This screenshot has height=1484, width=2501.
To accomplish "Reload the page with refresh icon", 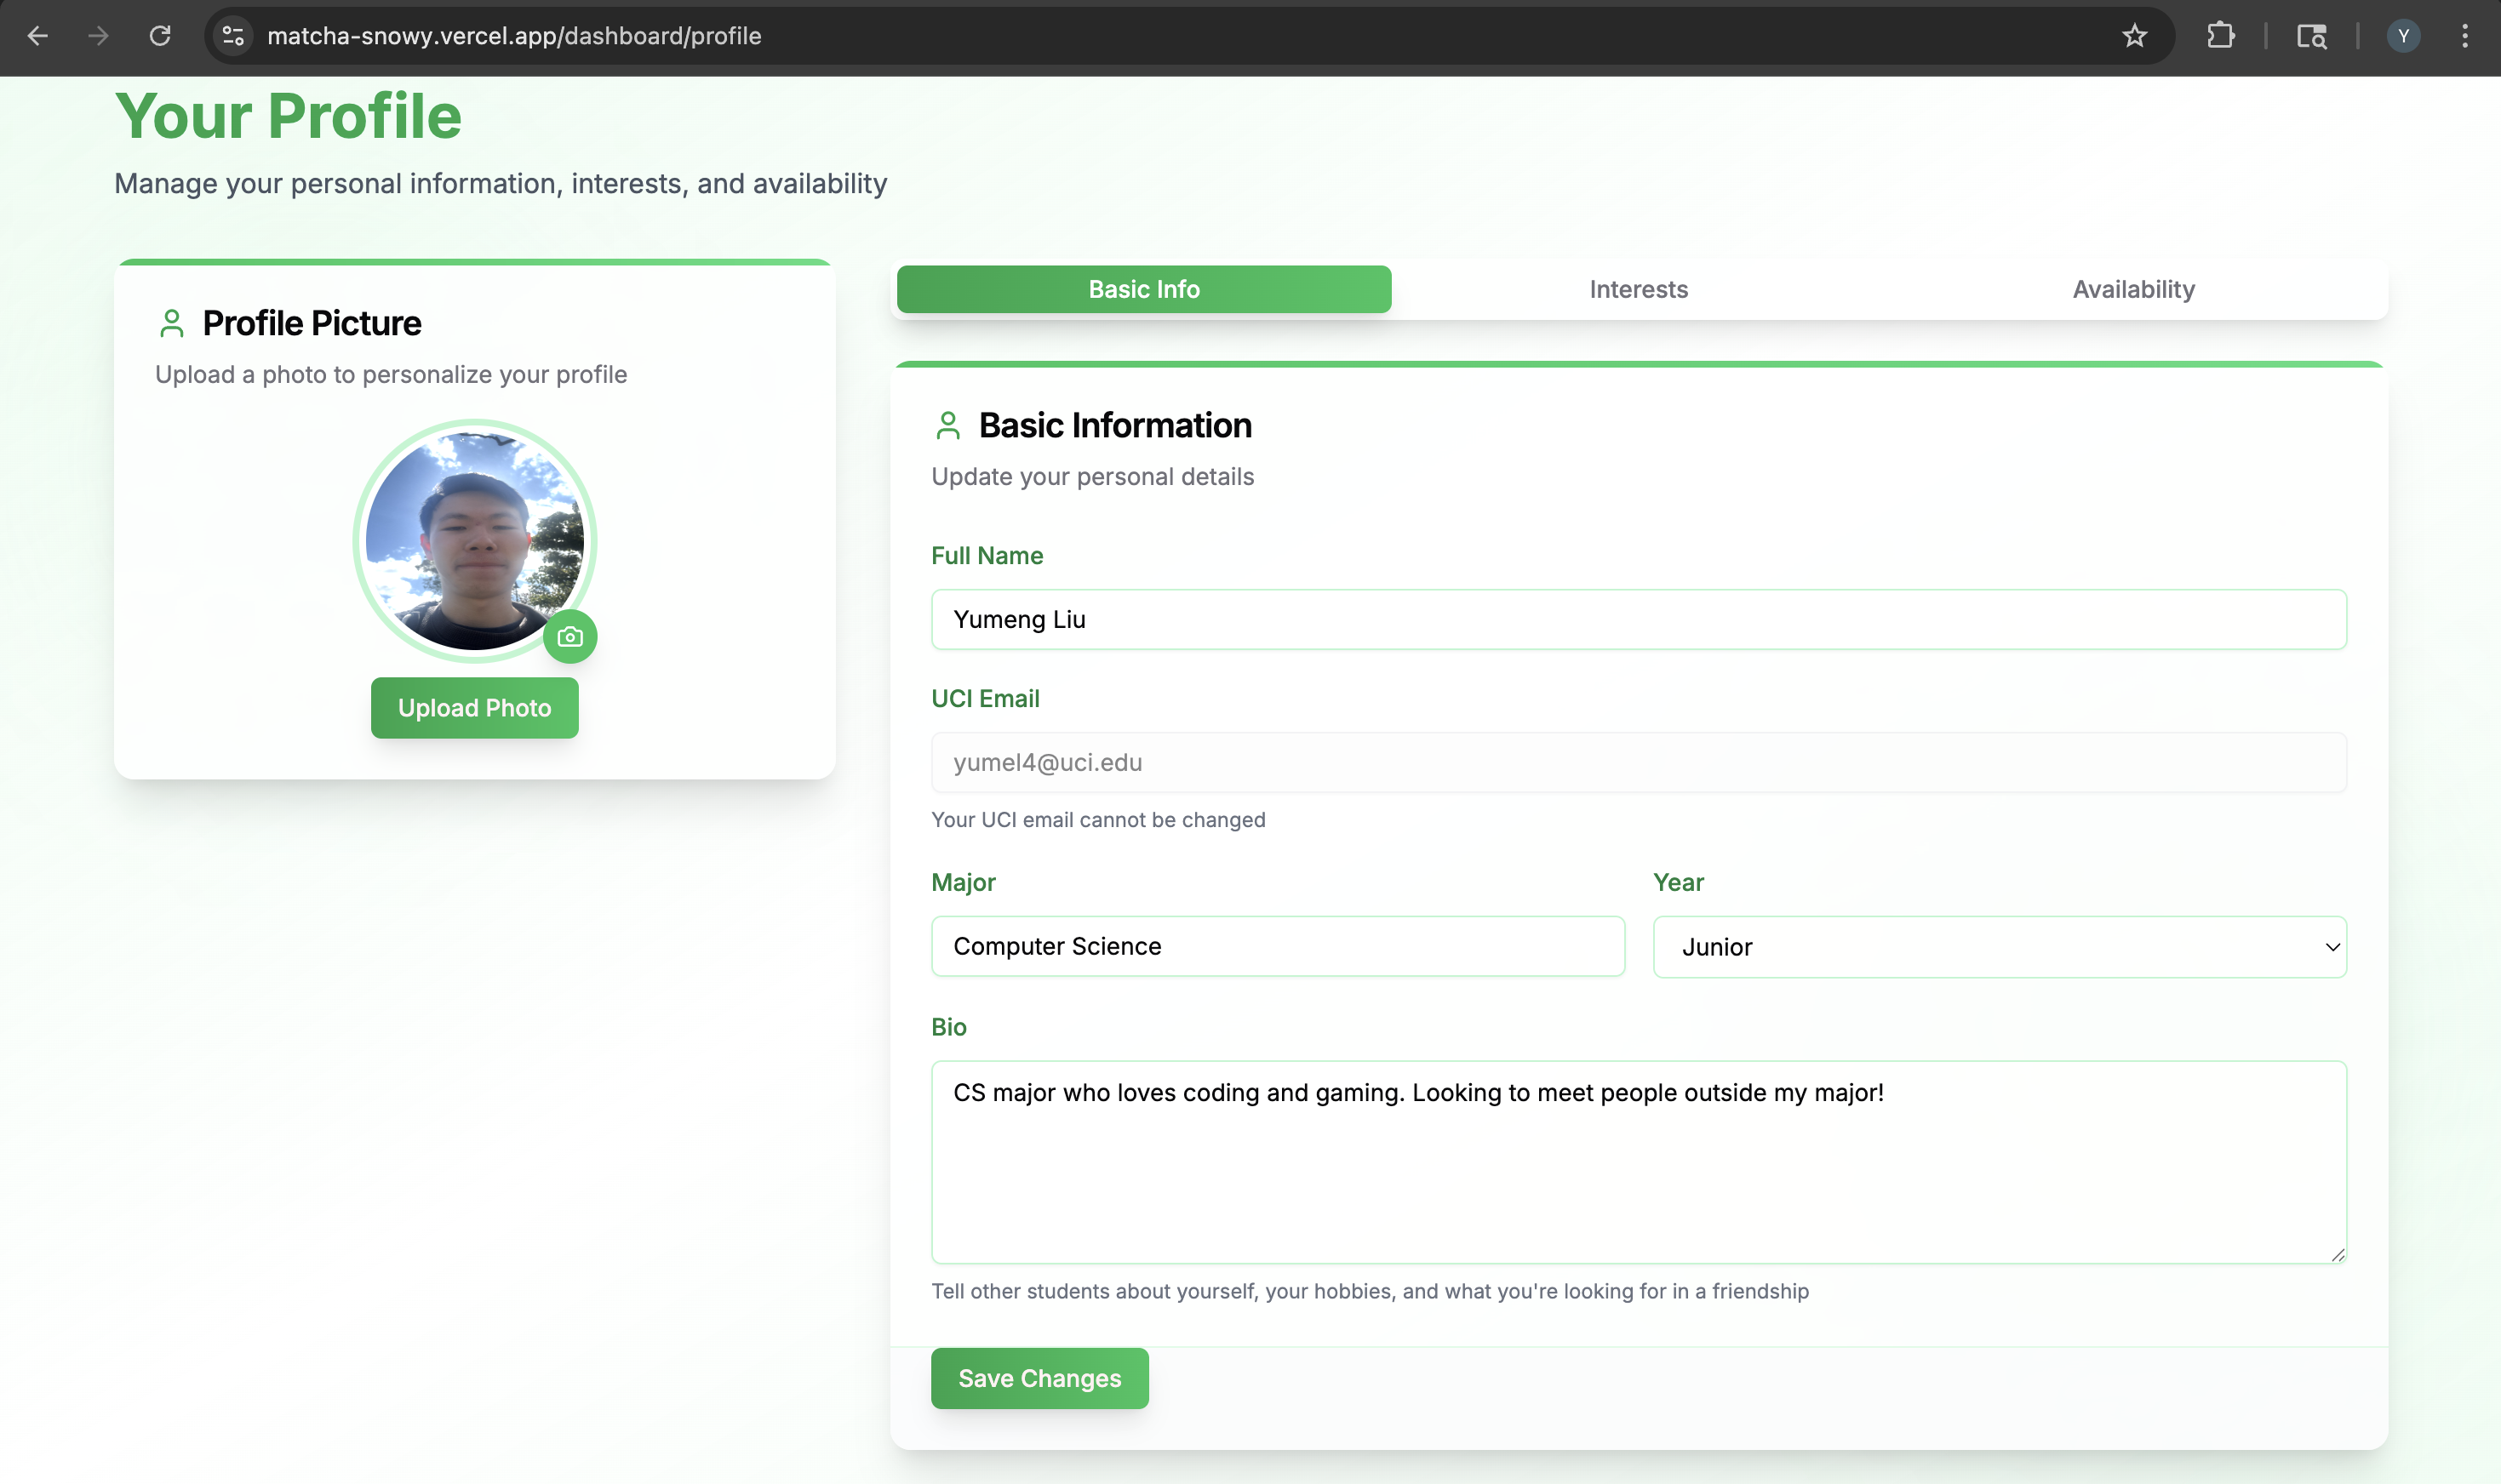I will click(160, 36).
